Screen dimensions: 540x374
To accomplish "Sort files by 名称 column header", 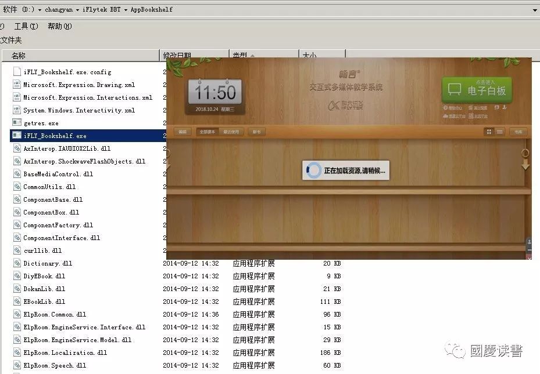I will click(x=80, y=55).
